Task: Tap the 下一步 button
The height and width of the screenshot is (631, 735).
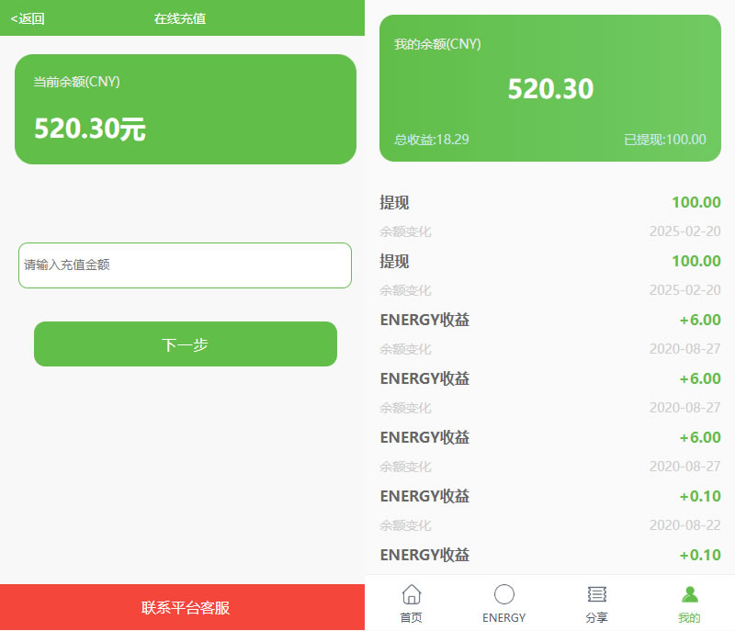Action: click(x=186, y=344)
